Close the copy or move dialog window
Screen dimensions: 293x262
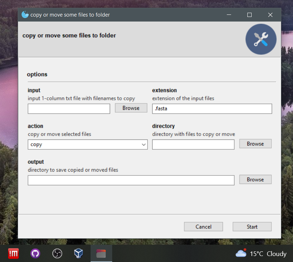pos(270,15)
